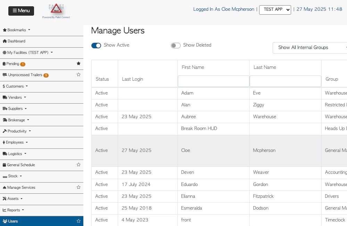
Task: Select first name cell Aubree
Action: click(x=214, y=116)
